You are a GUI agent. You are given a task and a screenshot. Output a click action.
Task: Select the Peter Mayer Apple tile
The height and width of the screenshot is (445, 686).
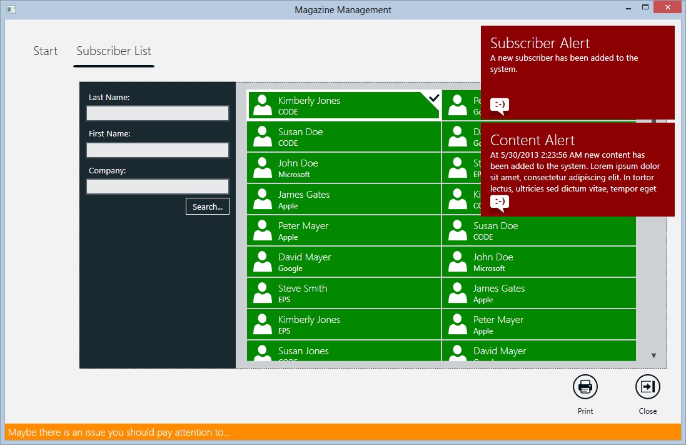point(344,230)
